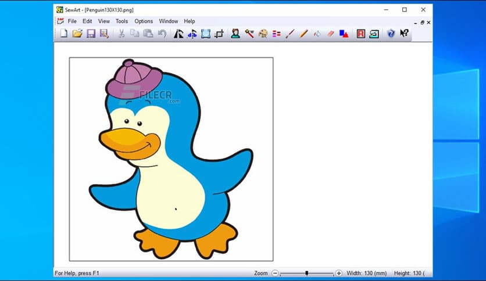Select the crop tool
486x281 pixels.
[219, 34]
